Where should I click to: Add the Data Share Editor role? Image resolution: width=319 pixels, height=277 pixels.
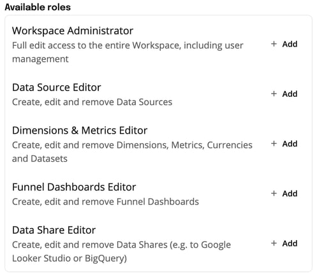[284, 243]
